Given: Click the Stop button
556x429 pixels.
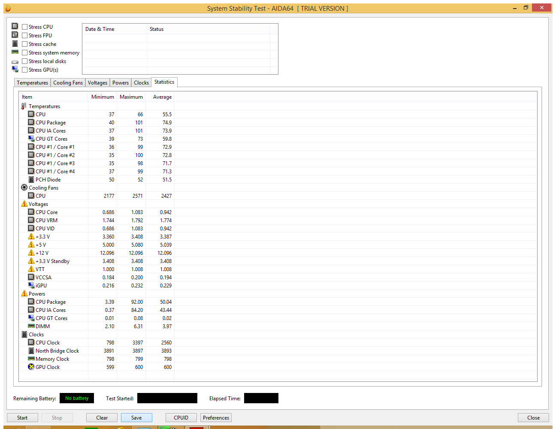Looking at the screenshot, I should [57, 418].
